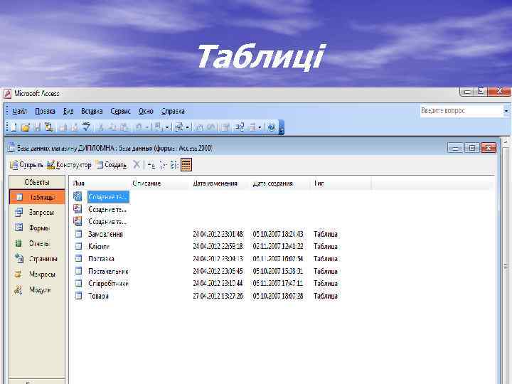Click the first 'Создание та...' wizard shortcut icon
The image size is (512, 384).
click(x=78, y=196)
